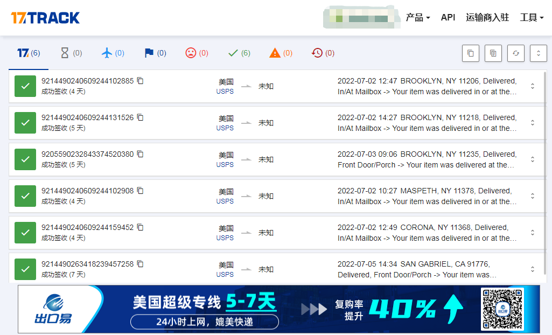Click the copy tracking numbers toolbar button

pyautogui.click(x=471, y=53)
